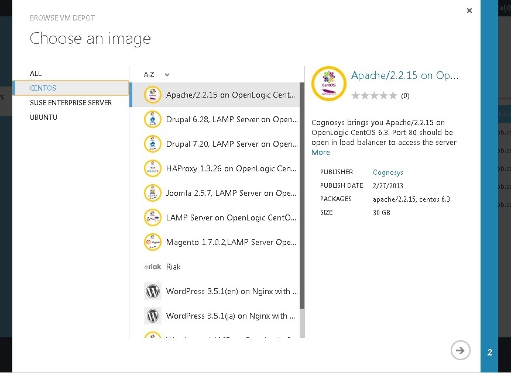Viewport: 511px width, 373px height.
Task: Go to next step with arrow button
Action: point(460,350)
